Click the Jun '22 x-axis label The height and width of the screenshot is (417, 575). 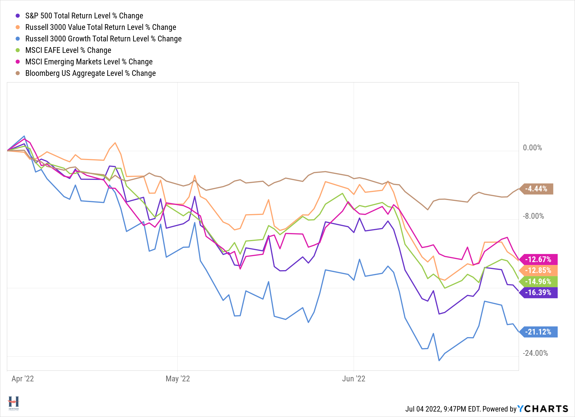tap(354, 379)
